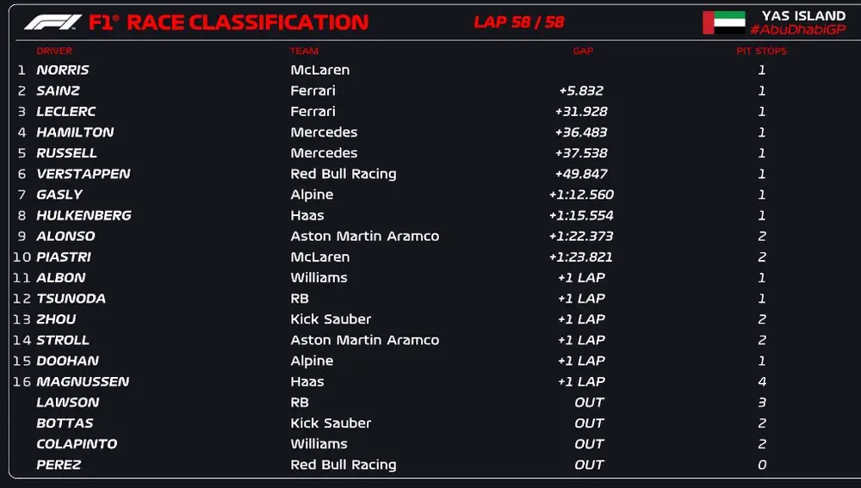Click the Red Bull Racing team for Perez

(x=344, y=465)
